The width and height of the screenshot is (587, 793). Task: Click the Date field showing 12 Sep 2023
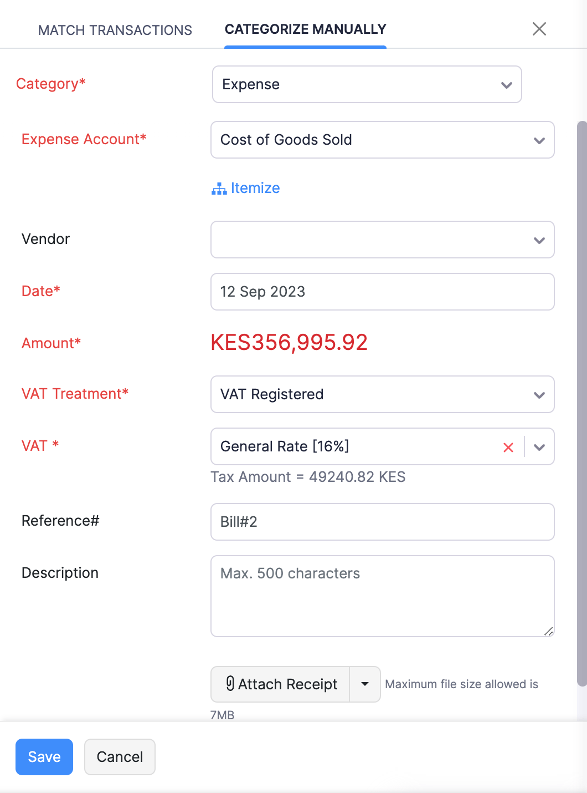(x=382, y=292)
